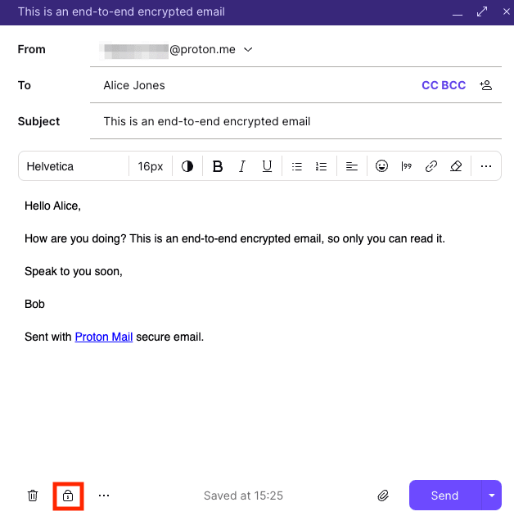Insert a bulleted list
The width and height of the screenshot is (514, 516).
coord(296,166)
